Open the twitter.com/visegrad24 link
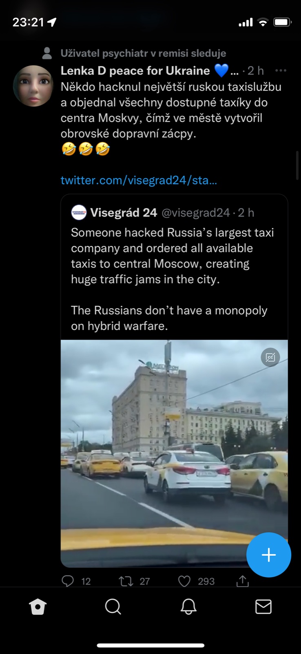This screenshot has height=654, width=301. (x=139, y=180)
